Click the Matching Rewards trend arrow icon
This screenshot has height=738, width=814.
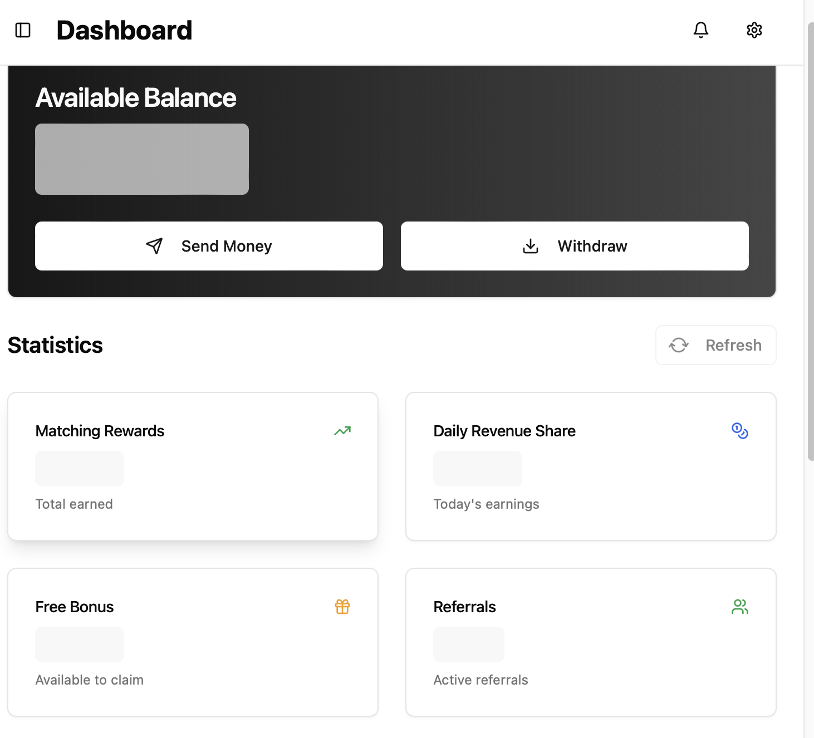pos(342,431)
